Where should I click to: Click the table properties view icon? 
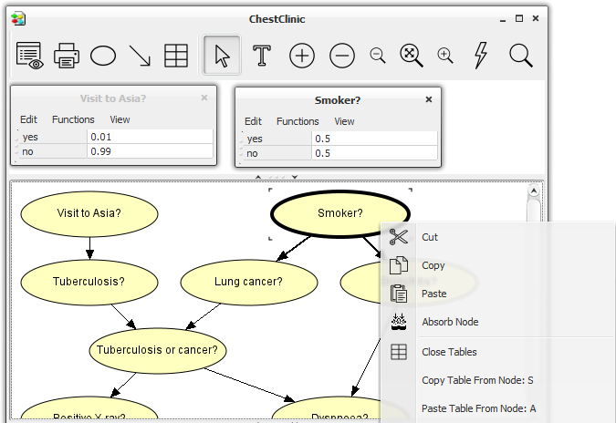29,56
